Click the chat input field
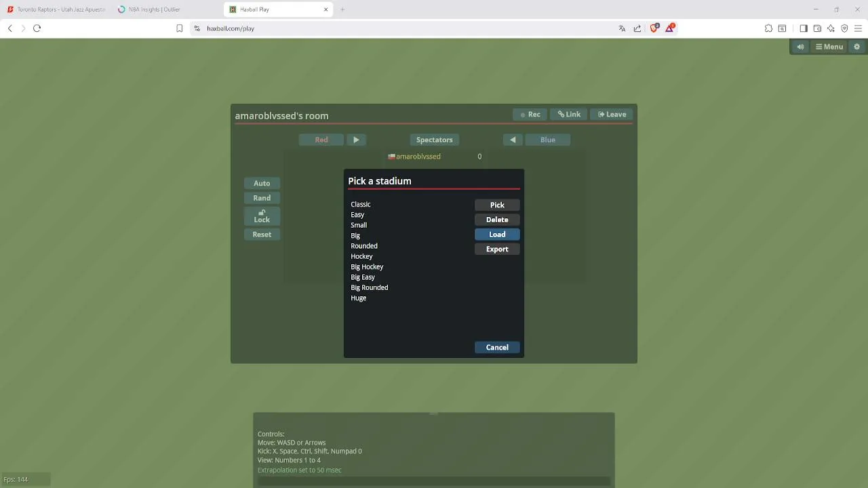Viewport: 868px width, 488px height. [x=434, y=481]
